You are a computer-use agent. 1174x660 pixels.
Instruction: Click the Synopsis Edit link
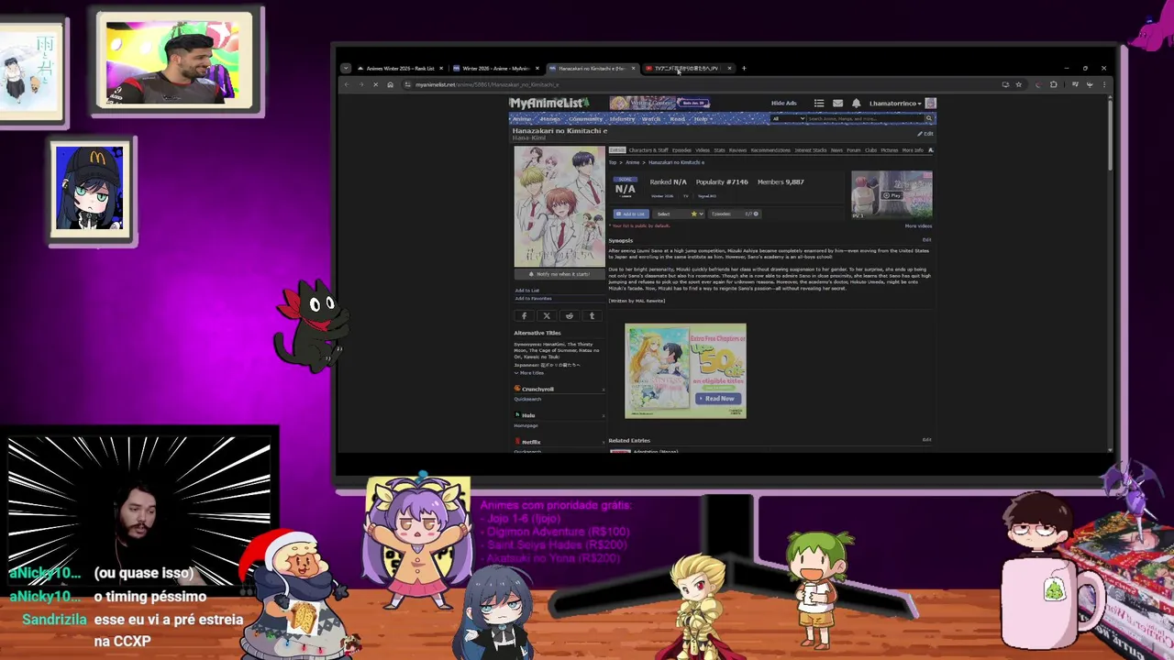[926, 240]
